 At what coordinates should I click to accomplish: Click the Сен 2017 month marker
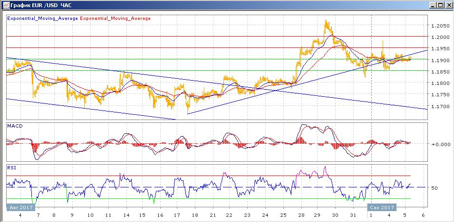[x=381, y=208]
